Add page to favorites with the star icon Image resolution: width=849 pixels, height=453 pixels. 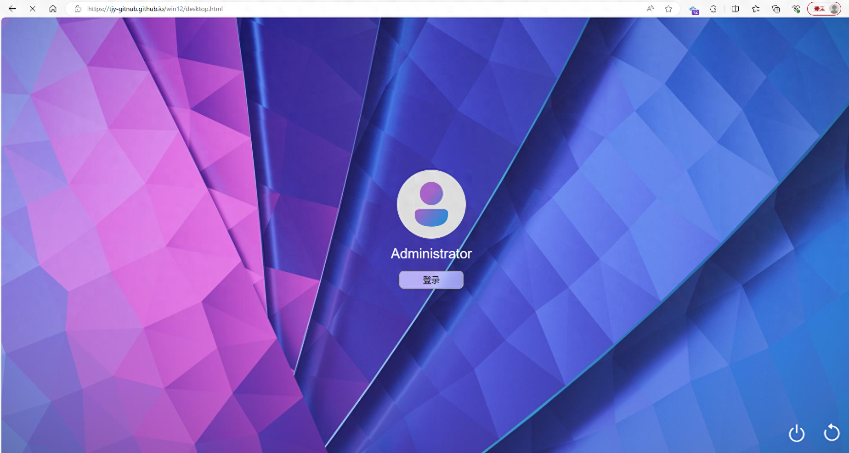click(x=668, y=9)
